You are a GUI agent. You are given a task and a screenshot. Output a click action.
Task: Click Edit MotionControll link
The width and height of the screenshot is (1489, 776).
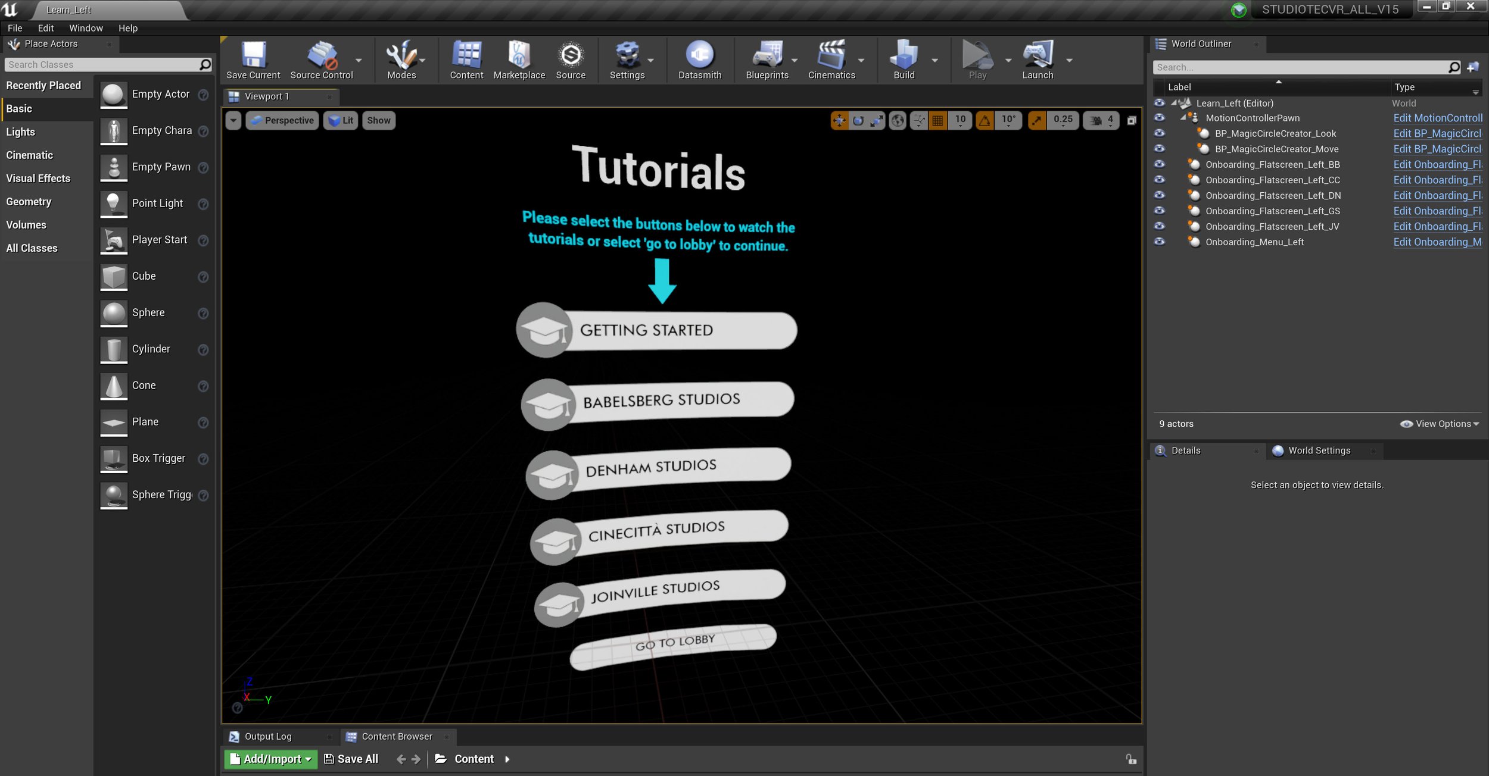[1438, 118]
